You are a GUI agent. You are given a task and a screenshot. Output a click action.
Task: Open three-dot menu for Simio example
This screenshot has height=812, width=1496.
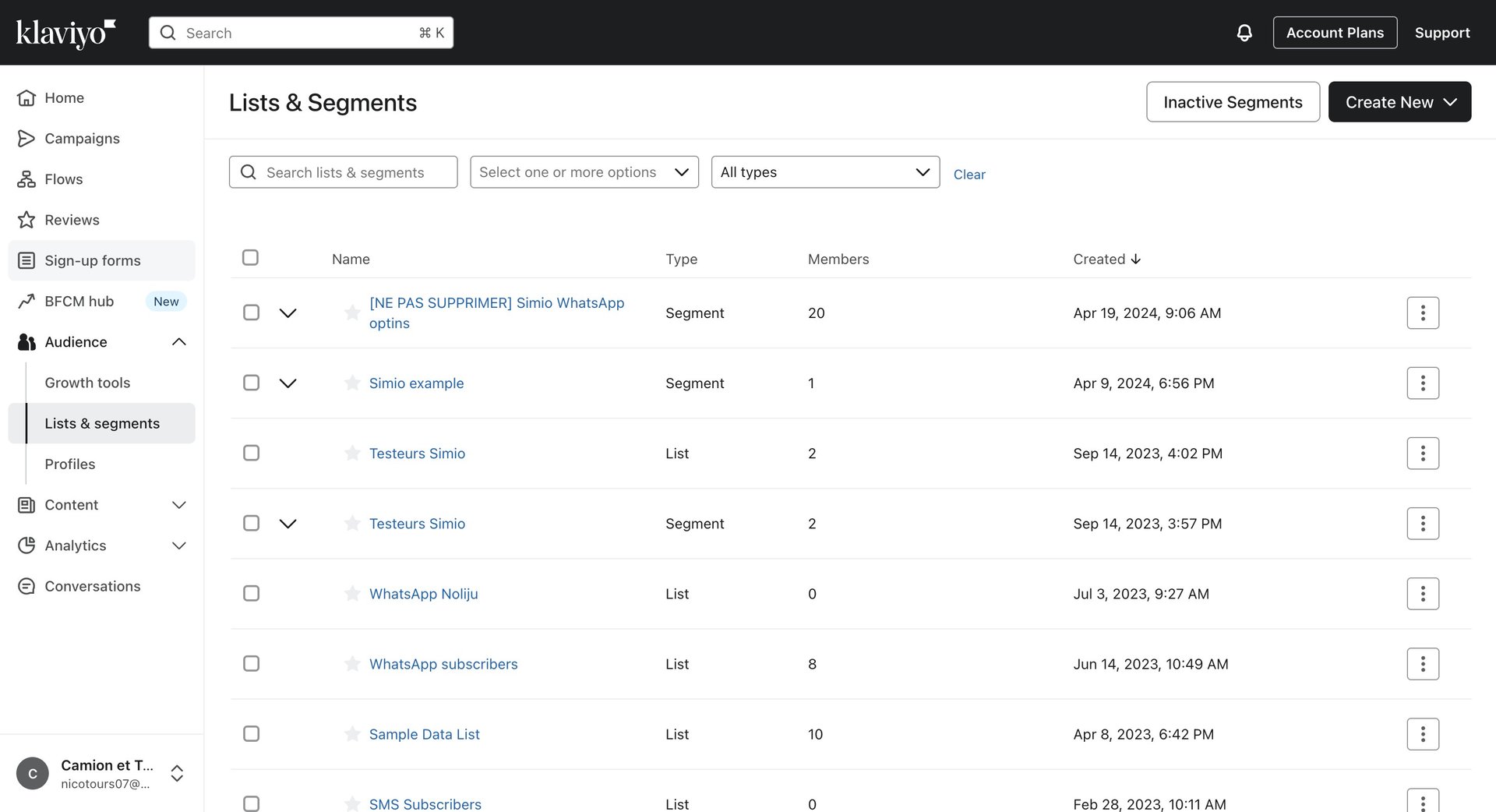[1422, 383]
